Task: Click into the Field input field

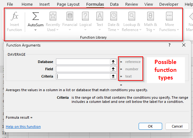Action: (83, 69)
